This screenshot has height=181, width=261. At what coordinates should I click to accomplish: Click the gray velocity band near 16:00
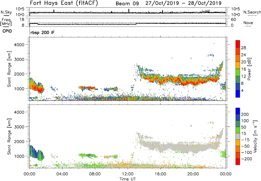point(161,147)
